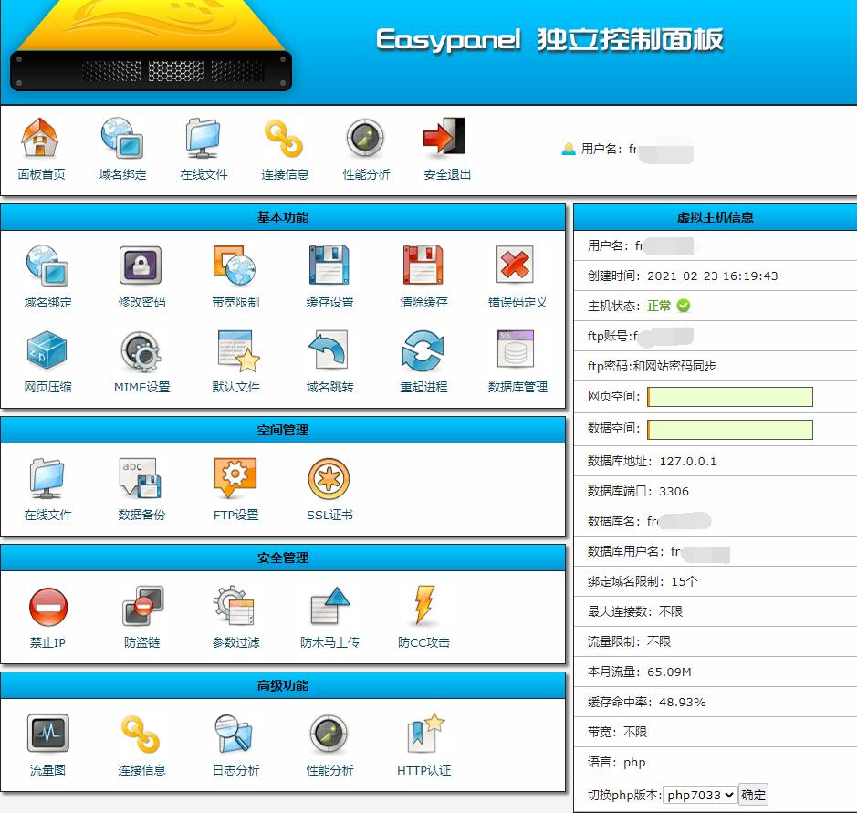Open 禁止IP red stop icon

[48, 607]
